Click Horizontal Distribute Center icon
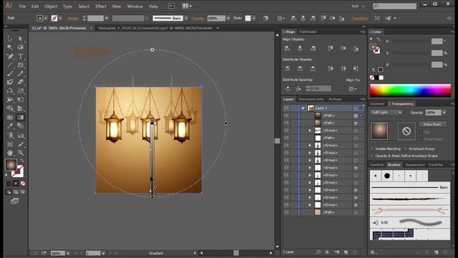The height and width of the screenshot is (258, 458). 343,69
